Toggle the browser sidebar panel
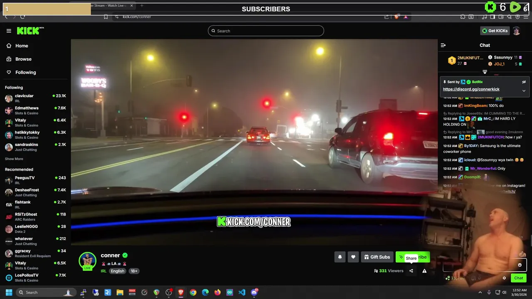The image size is (532, 299). (x=493, y=17)
